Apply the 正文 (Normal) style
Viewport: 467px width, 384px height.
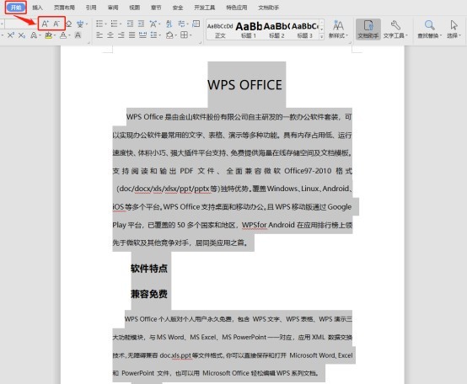point(220,30)
